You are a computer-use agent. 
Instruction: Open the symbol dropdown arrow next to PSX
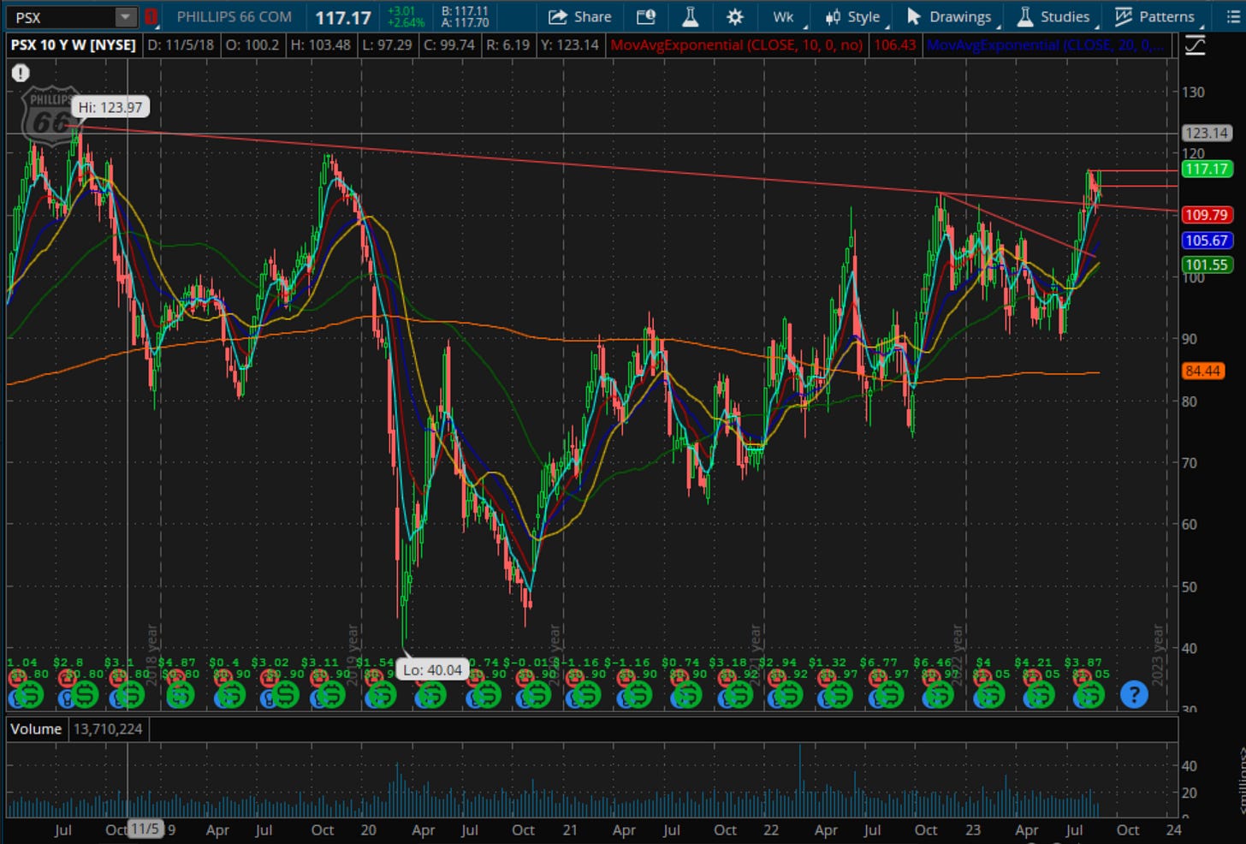(x=125, y=17)
